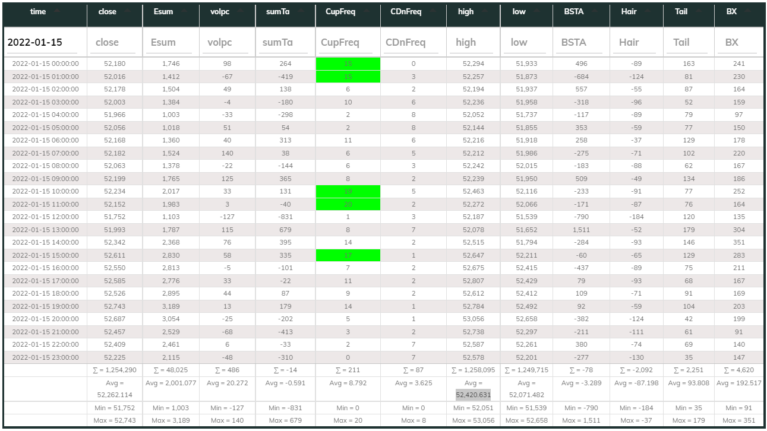Select Esum cell 3,189 in 19:00 row

(171, 306)
